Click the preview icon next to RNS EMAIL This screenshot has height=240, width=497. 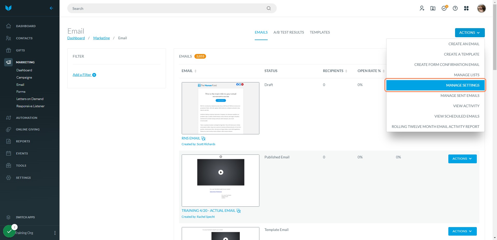(x=203, y=138)
